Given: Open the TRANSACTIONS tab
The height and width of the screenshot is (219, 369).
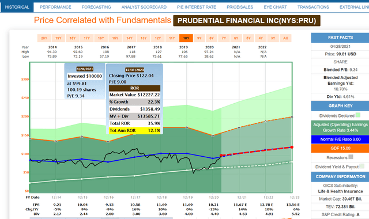Looking at the screenshot, I should (313, 7).
